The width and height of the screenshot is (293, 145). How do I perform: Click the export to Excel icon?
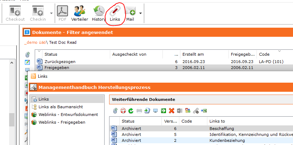(x=204, y=111)
